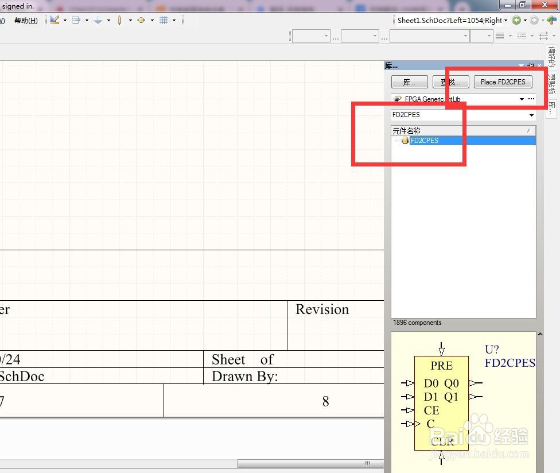Click the horizontal scrollbar of the sheet

pyautogui.click(x=310, y=464)
